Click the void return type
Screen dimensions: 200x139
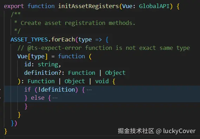tap(102, 81)
